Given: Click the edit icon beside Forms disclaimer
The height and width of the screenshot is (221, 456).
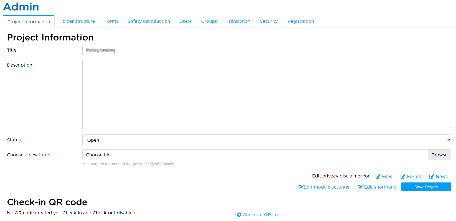Looking at the screenshot, I should tap(403, 177).
